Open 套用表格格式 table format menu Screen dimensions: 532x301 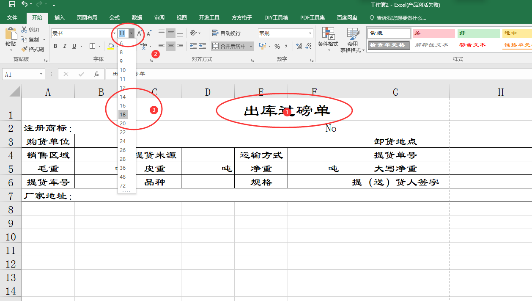[353, 40]
